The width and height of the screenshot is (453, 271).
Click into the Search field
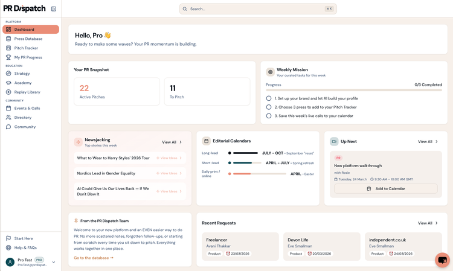pyautogui.click(x=258, y=9)
